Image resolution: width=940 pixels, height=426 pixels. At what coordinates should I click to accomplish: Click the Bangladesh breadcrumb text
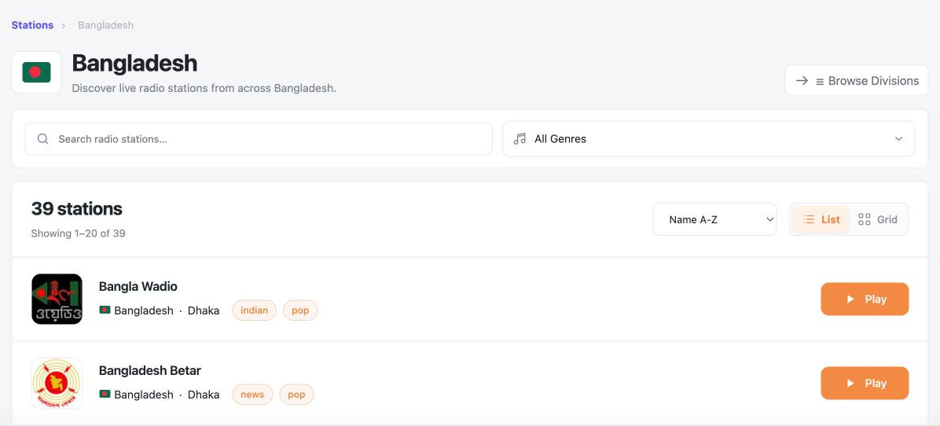tap(105, 25)
